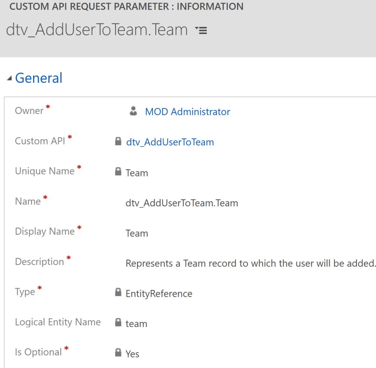Viewport: 376px width, 368px height.
Task: Click the person icon beside MOD Administrator
Action: tap(133, 111)
